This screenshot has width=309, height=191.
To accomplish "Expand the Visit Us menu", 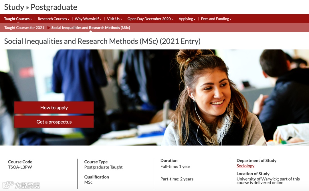I will click(x=114, y=19).
